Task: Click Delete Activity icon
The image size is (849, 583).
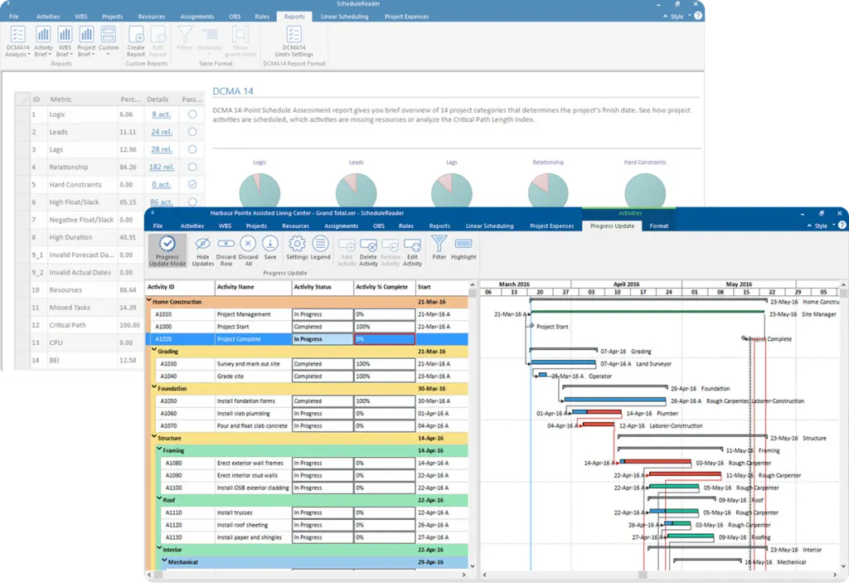Action: click(368, 251)
